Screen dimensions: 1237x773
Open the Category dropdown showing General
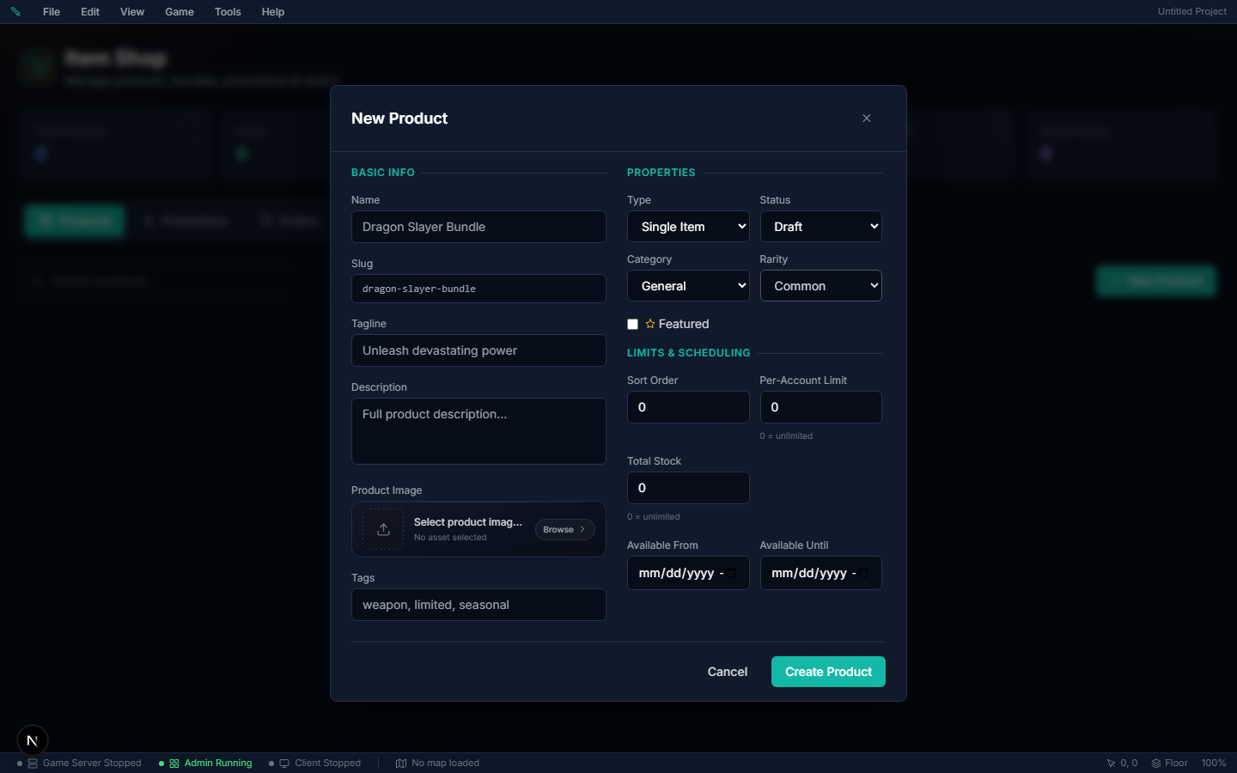coord(688,286)
